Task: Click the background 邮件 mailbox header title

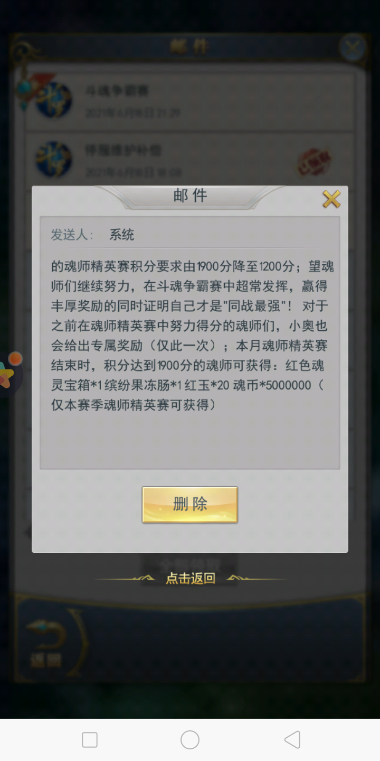Action: tap(189, 47)
